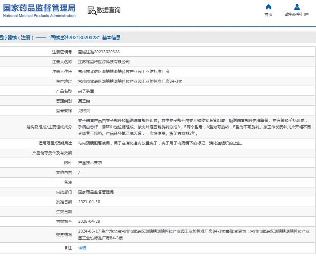Viewport: 316px width, 256px height.
Task: Select approval date 2021-04-30
Action: tap(89, 202)
